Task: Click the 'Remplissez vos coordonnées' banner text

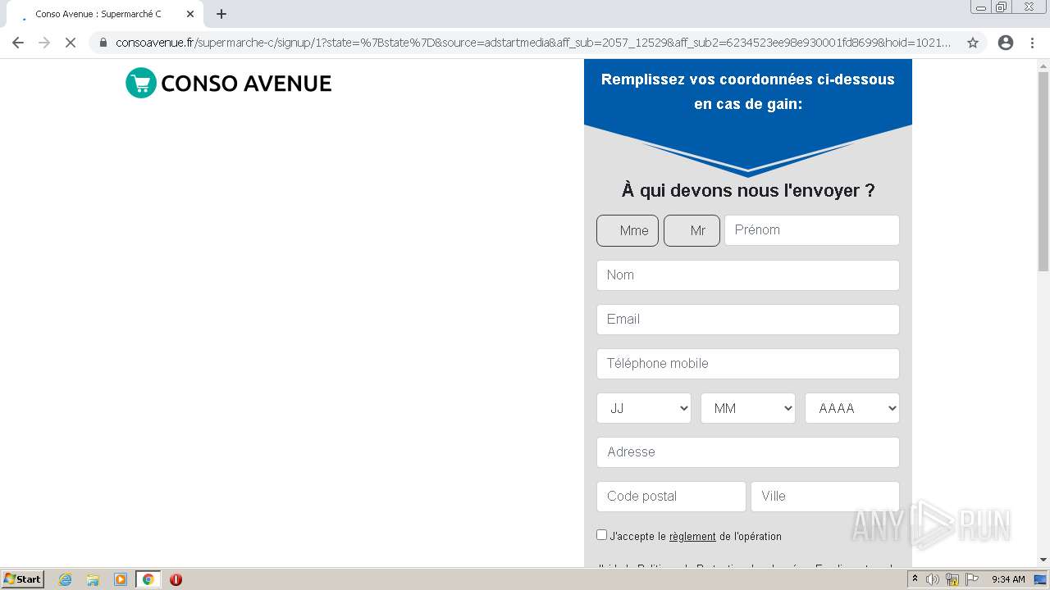Action: coord(748,92)
